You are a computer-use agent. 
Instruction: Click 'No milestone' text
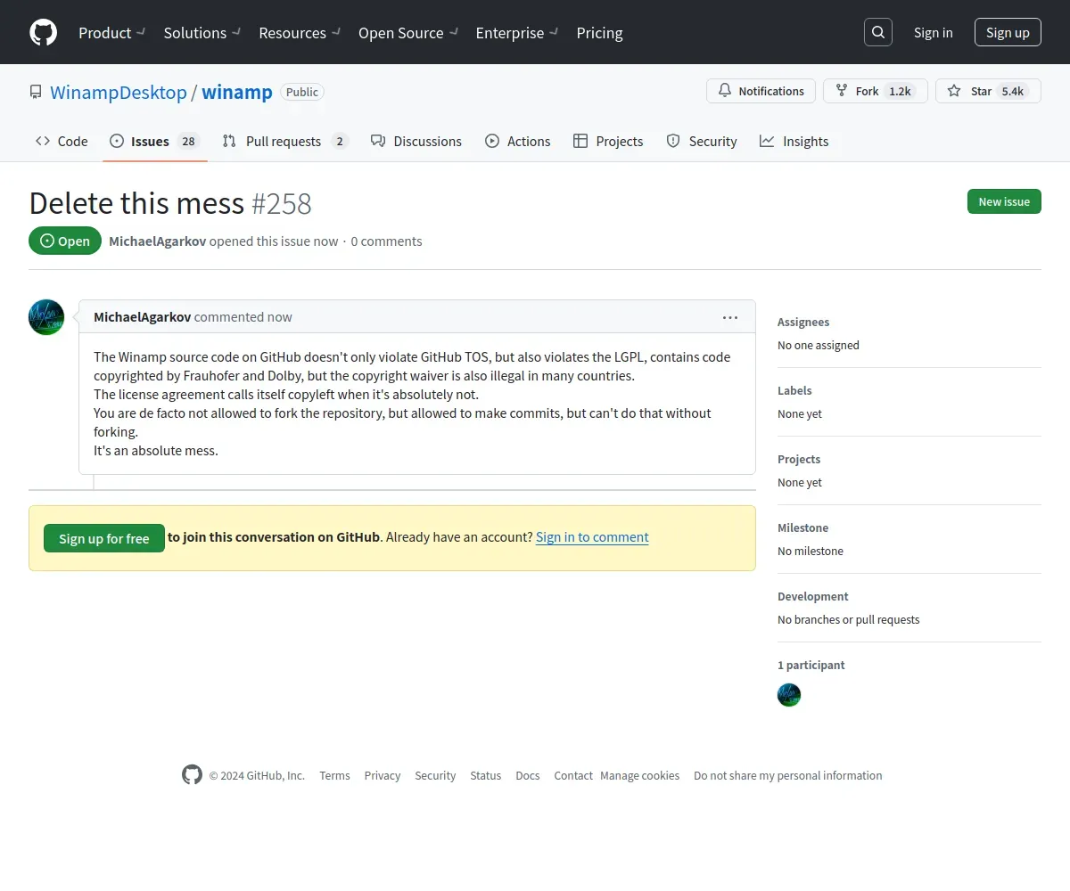pyautogui.click(x=811, y=551)
